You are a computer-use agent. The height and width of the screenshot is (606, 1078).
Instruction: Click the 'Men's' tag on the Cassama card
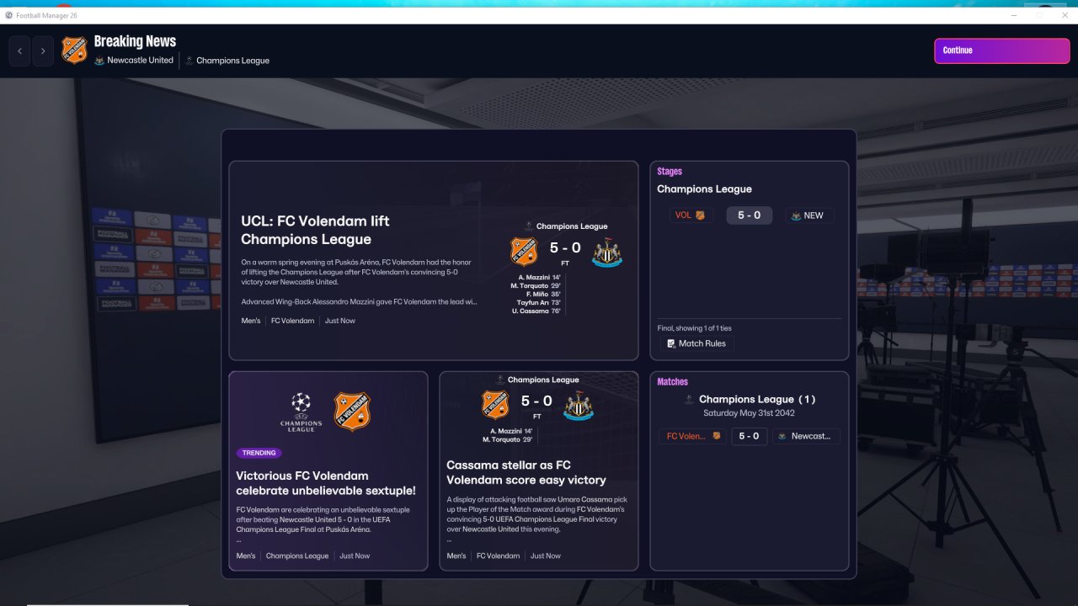click(456, 555)
